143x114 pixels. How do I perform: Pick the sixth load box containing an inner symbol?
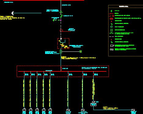(68, 110)
